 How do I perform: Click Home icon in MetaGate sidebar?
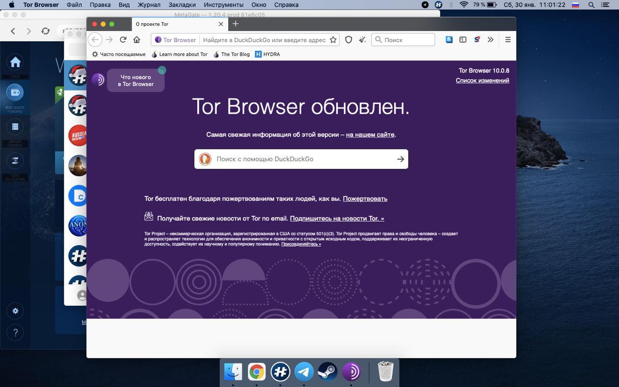point(15,62)
